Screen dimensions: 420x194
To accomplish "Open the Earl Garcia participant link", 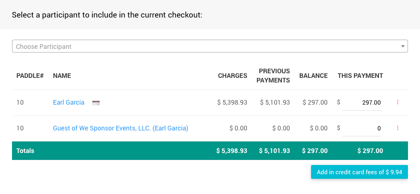I will click(x=69, y=102).
